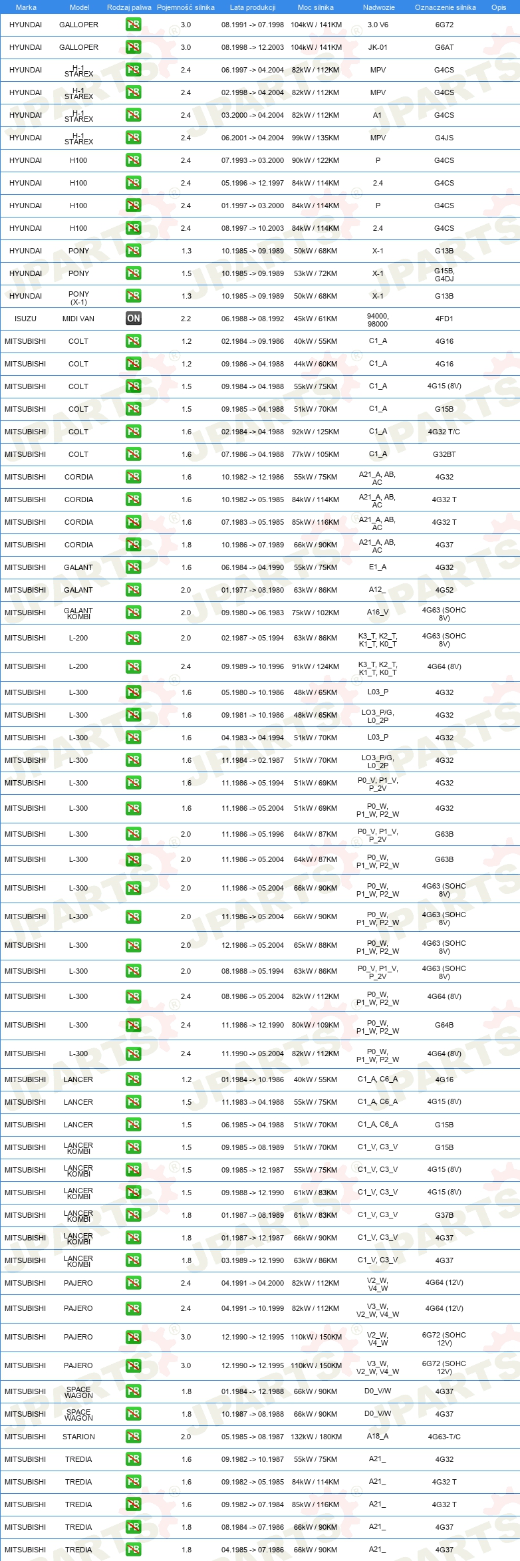Click production dates 11.1986 -> 12.1990
The image size is (520, 1561).
click(x=253, y=1025)
